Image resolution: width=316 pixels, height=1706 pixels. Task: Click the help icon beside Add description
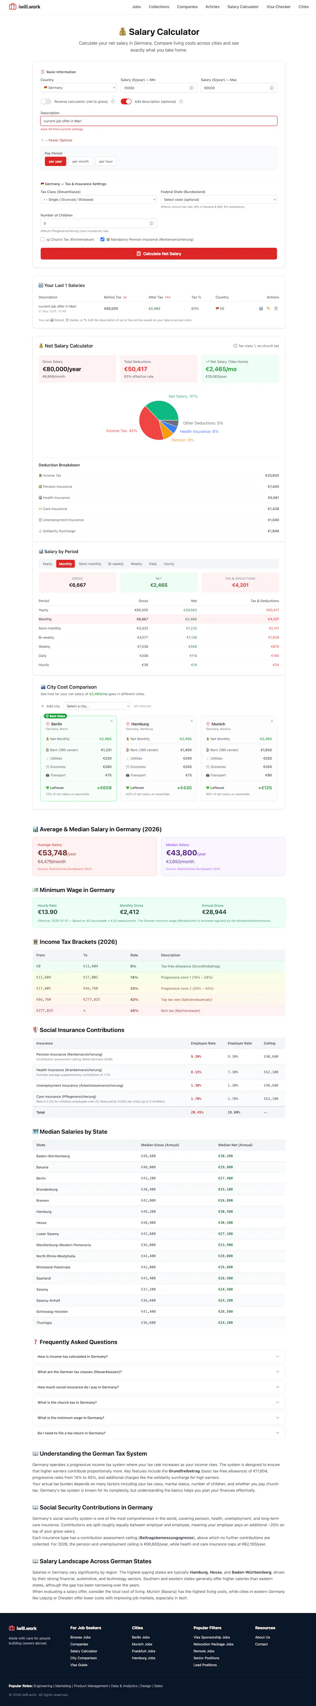point(181,102)
